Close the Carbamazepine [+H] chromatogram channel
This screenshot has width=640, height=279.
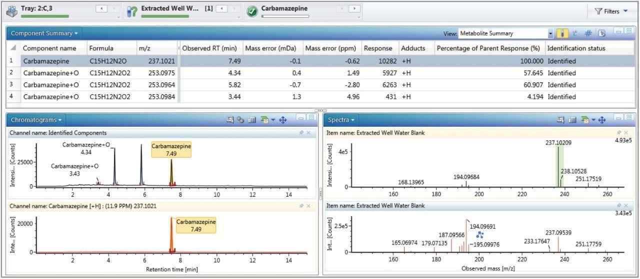point(308,206)
